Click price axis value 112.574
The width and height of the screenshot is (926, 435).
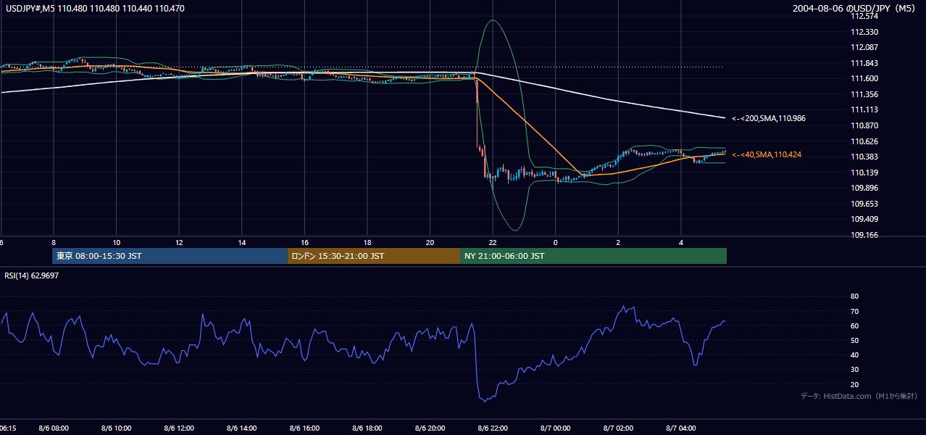[864, 17]
